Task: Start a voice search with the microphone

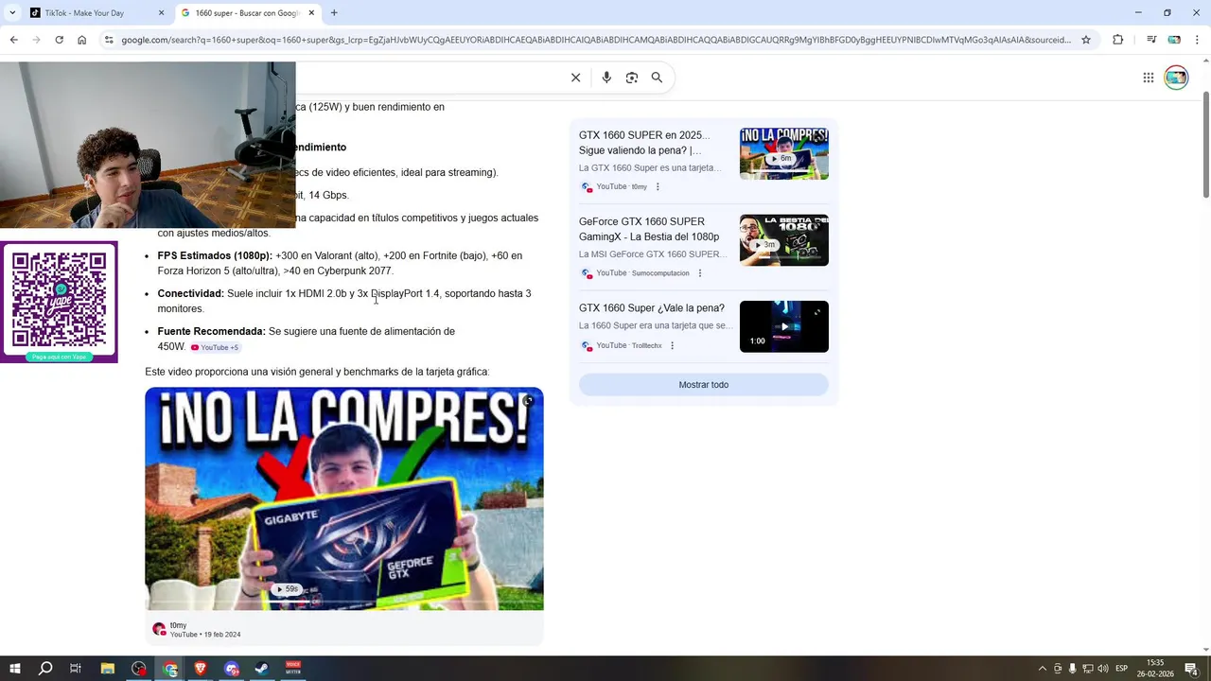Action: click(x=606, y=78)
